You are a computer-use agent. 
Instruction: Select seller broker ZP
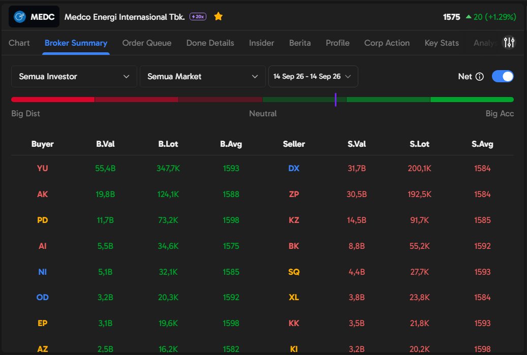(x=294, y=194)
